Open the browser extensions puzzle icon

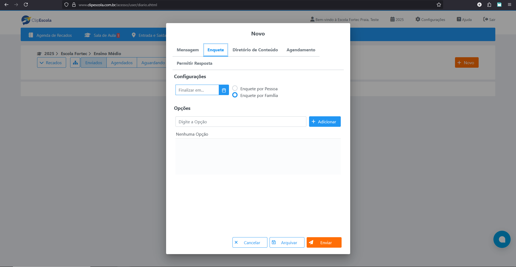click(489, 5)
